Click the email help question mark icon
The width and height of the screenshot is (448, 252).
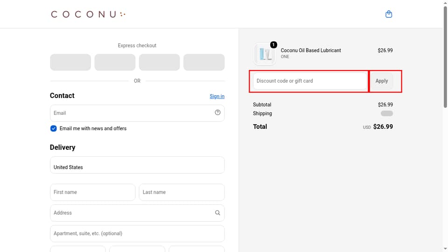tap(217, 112)
